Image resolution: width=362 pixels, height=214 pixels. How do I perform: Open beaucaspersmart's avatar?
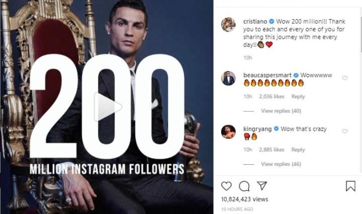[x=229, y=78]
